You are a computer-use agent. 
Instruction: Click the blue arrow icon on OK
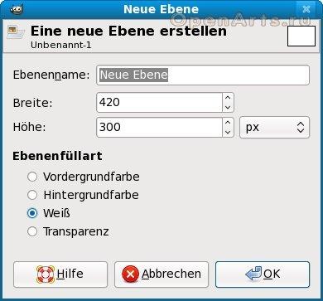click(253, 274)
